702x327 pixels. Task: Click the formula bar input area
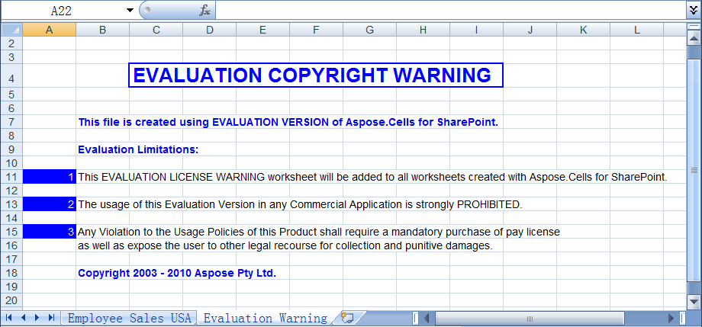click(x=450, y=10)
